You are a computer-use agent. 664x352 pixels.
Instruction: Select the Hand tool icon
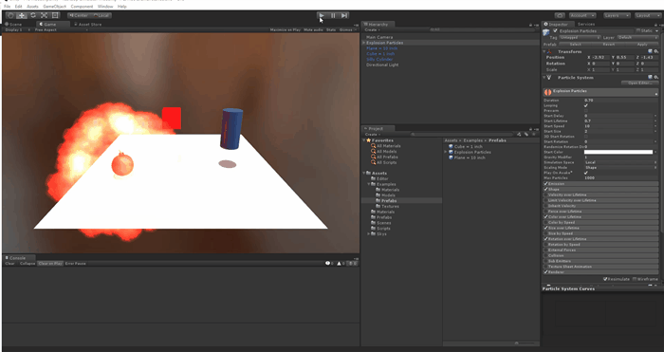pos(10,15)
